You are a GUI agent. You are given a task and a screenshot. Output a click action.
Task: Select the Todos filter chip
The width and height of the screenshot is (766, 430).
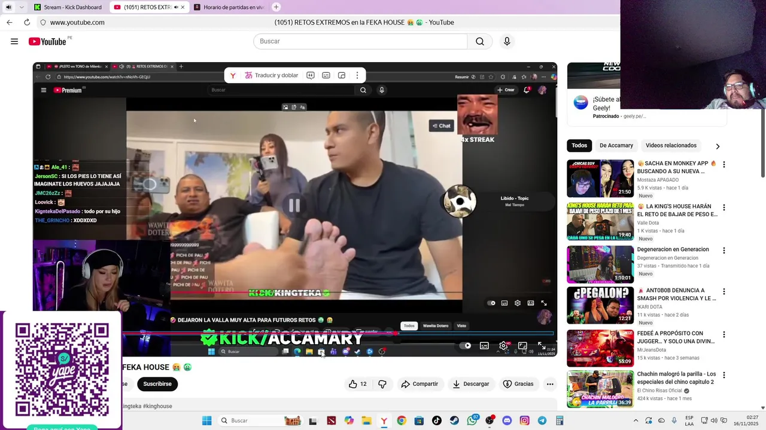coord(579,145)
